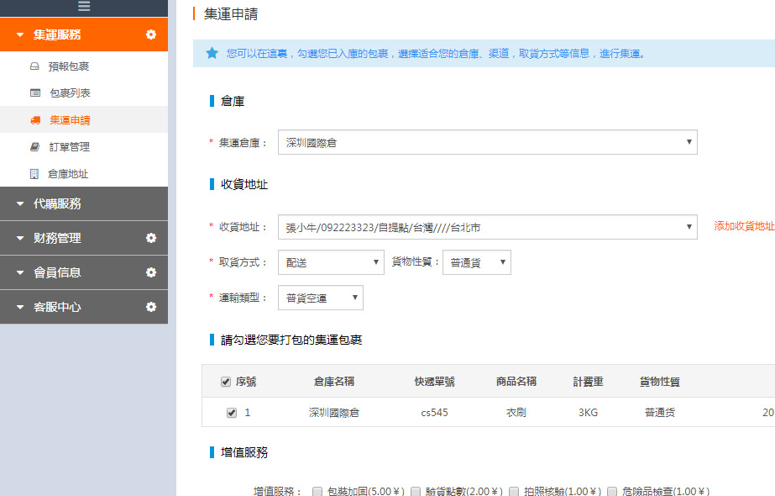Collapse the 集運服務 section arrow
Image resolution: width=775 pixels, height=496 pixels.
pos(20,34)
